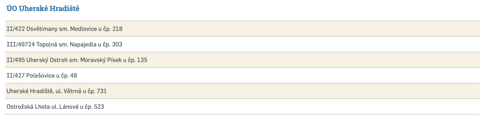Click house number čp. 303

click(x=112, y=44)
